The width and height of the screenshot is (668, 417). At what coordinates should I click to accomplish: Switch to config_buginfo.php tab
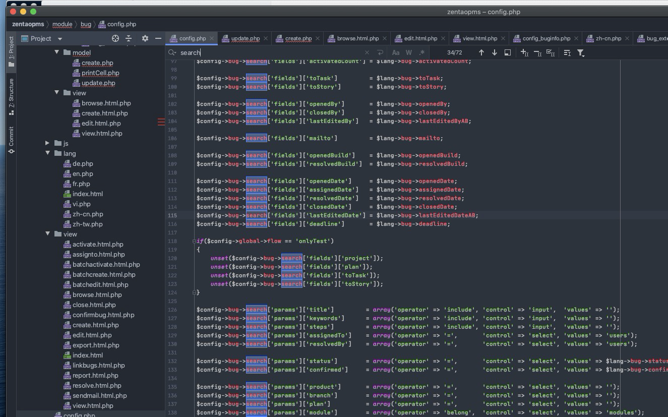(x=546, y=38)
